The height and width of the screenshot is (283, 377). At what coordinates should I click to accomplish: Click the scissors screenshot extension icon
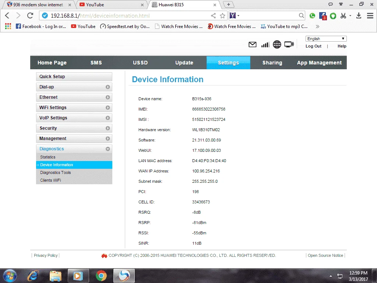343,16
